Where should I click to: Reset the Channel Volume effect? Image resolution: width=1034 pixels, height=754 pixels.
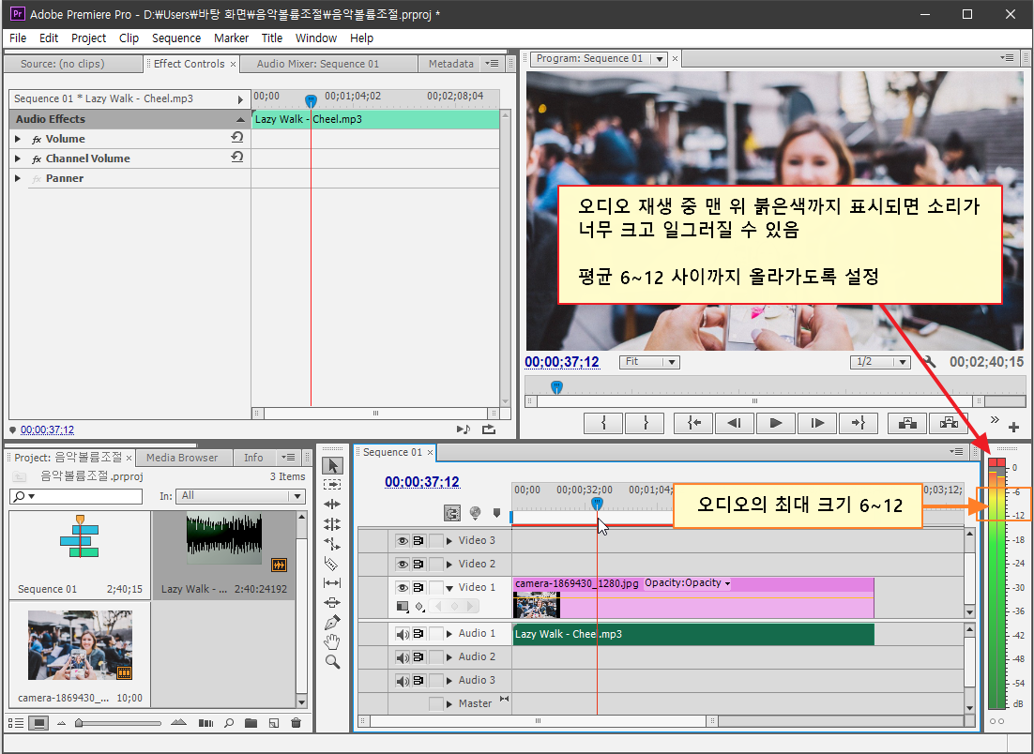pos(237,157)
